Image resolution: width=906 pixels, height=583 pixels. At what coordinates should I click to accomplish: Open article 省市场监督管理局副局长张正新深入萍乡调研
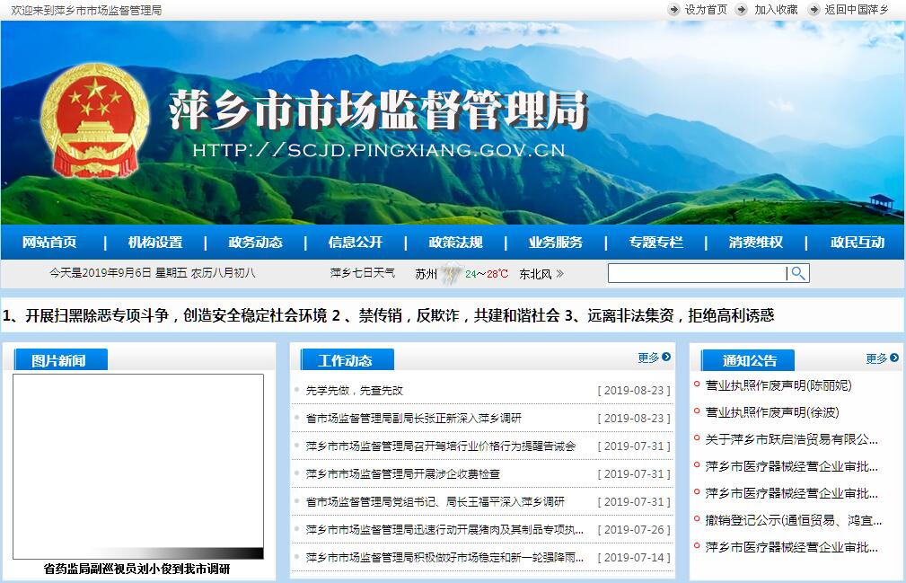click(x=414, y=419)
